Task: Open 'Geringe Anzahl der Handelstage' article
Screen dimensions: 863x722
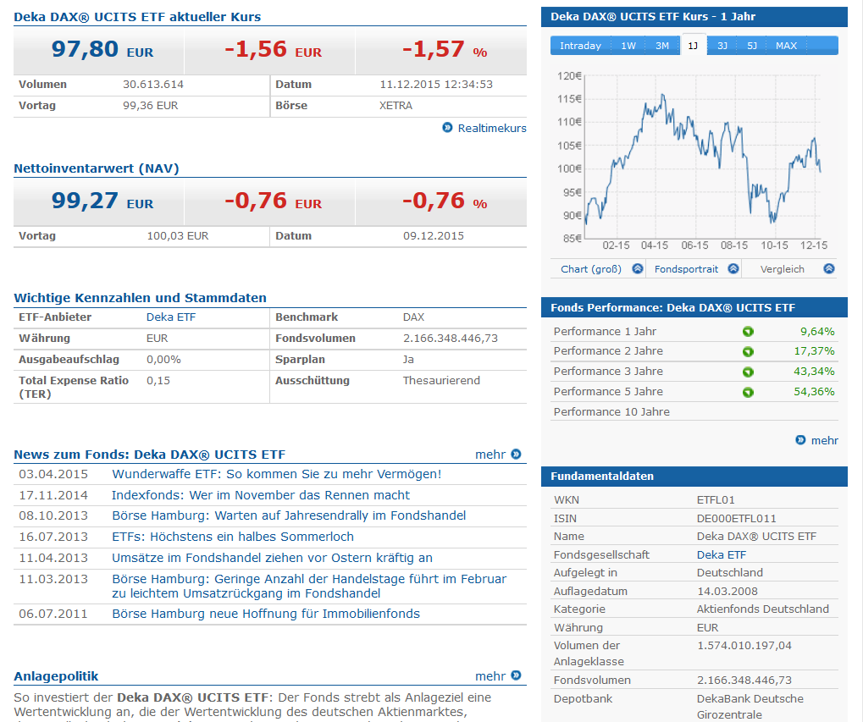Action: click(309, 587)
